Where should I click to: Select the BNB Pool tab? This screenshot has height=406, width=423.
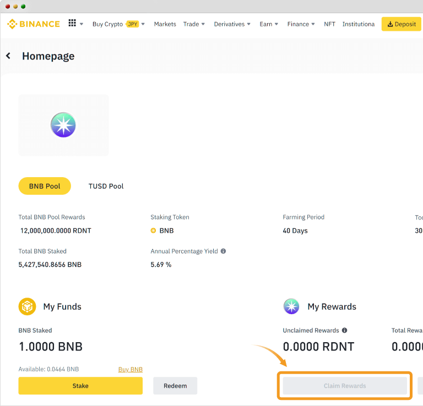click(45, 186)
